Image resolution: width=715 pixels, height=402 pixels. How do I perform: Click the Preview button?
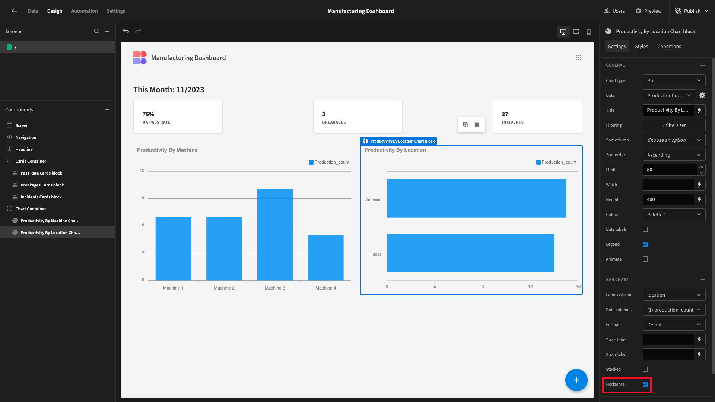(x=649, y=11)
